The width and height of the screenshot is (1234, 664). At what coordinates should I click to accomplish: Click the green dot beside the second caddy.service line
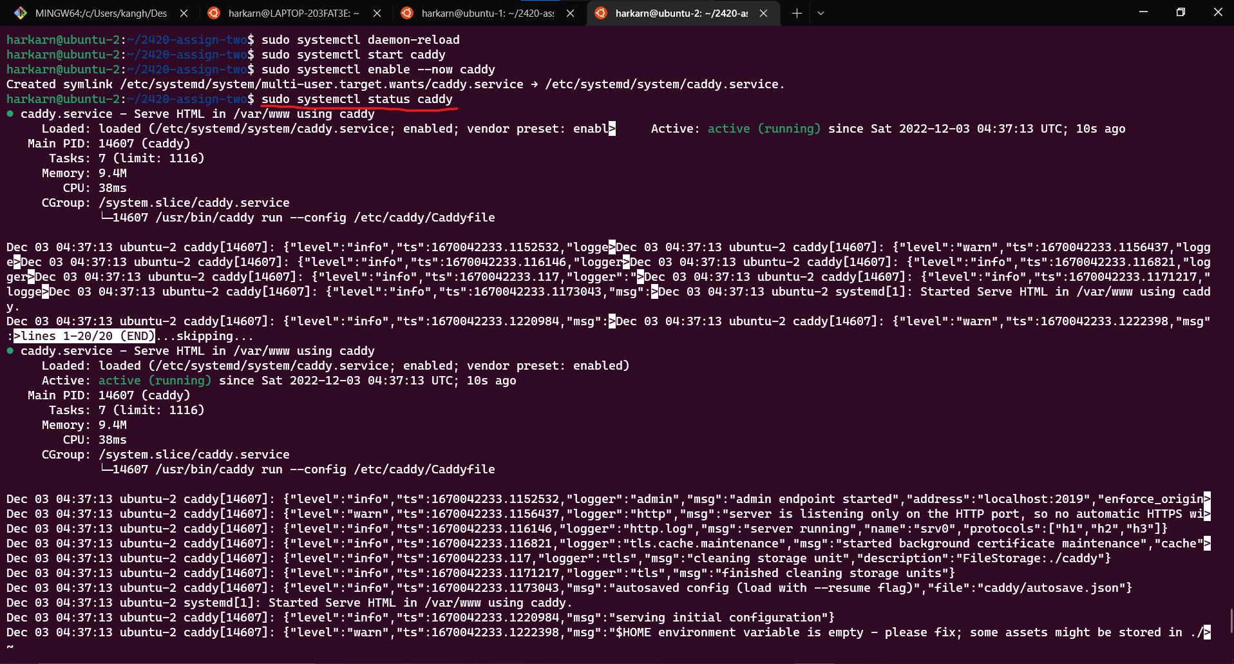(x=9, y=350)
